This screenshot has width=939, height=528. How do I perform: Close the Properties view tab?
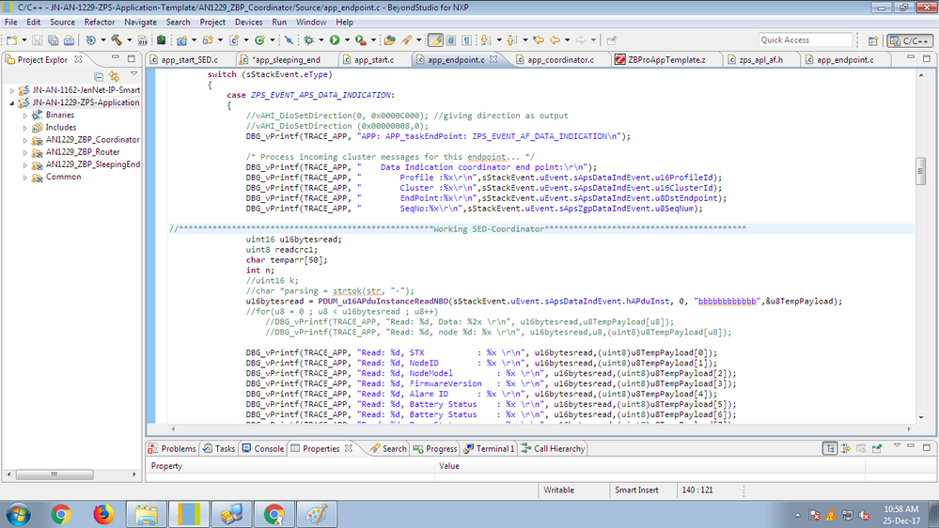coord(349,448)
